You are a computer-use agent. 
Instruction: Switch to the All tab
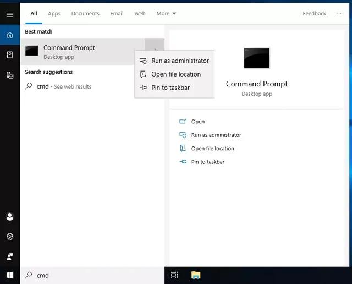(x=34, y=13)
